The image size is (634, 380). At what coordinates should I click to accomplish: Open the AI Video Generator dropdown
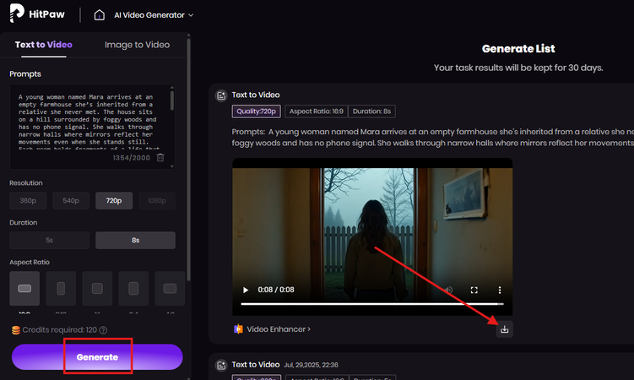(154, 15)
